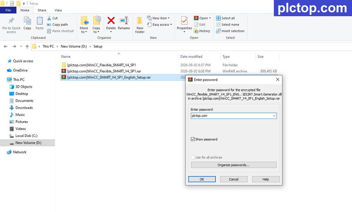Open file History in ribbon

(202, 31)
